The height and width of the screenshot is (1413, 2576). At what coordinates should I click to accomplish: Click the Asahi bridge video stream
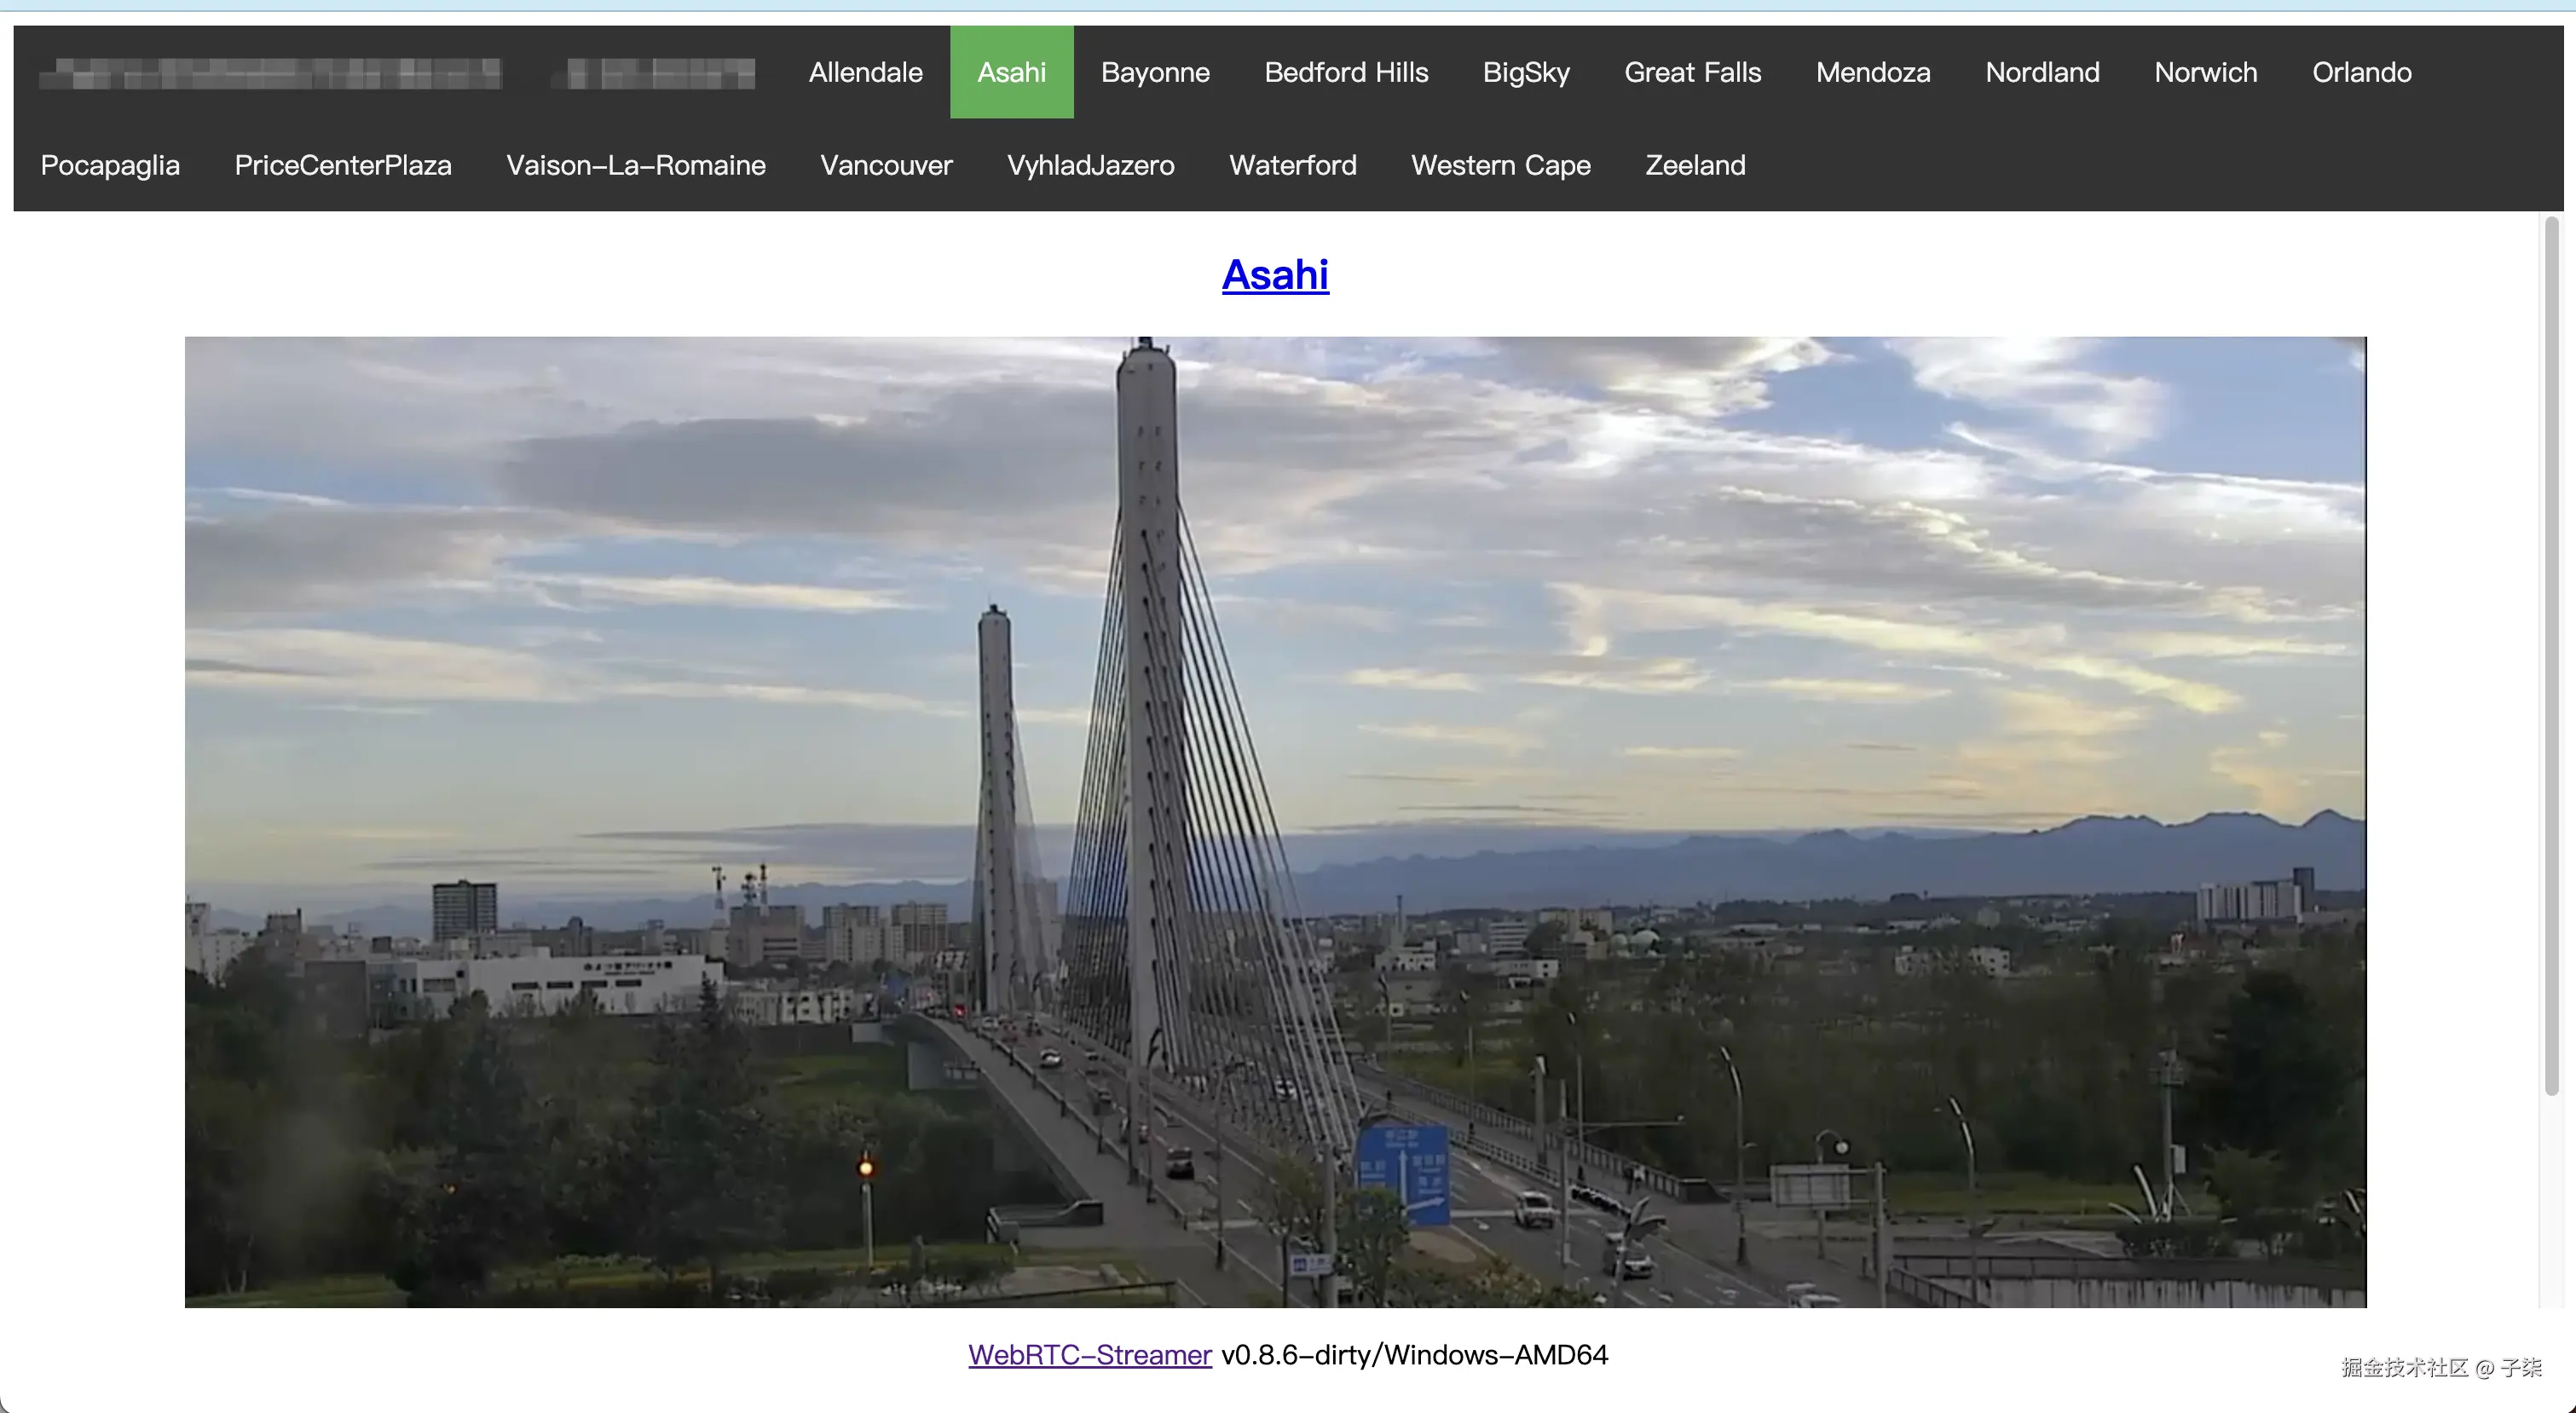click(1275, 821)
